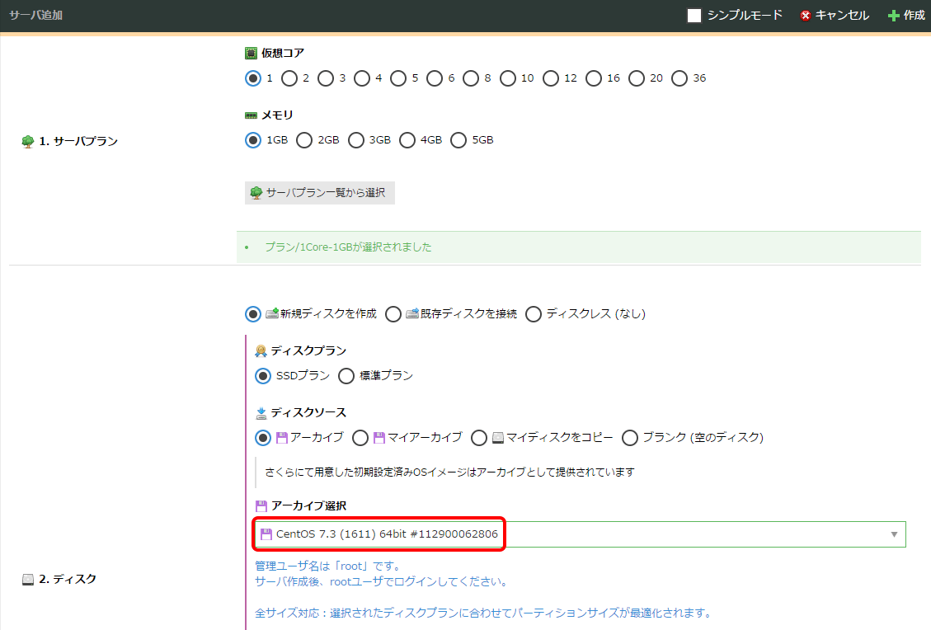931x630 pixels.
Task: Click プラン/1Core-1GBが選択されました message
Action: pyautogui.click(x=348, y=247)
